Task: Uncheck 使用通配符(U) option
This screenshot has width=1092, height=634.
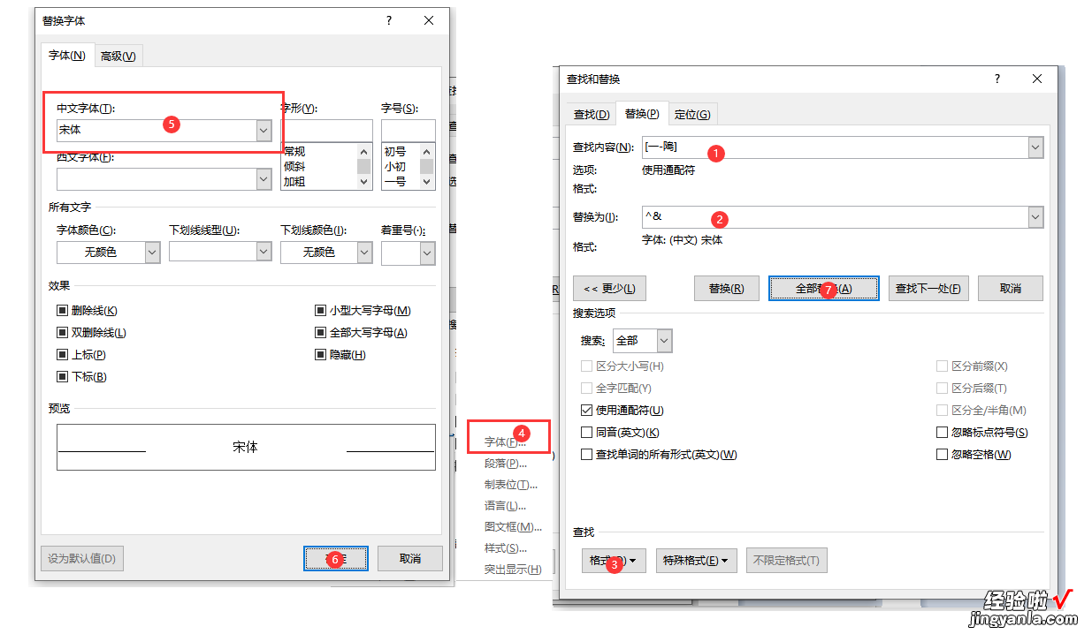Action: (x=587, y=411)
